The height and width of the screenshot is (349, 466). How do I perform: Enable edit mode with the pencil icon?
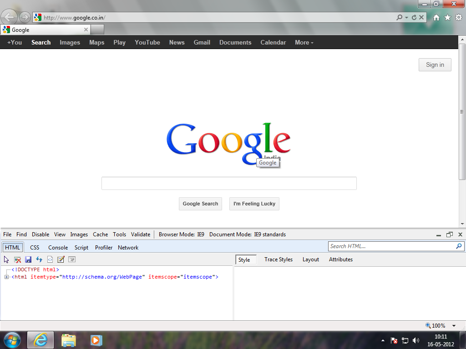coord(61,259)
